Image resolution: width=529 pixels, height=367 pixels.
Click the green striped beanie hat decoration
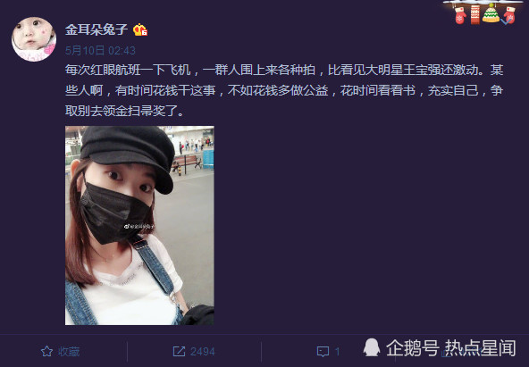pos(491,13)
